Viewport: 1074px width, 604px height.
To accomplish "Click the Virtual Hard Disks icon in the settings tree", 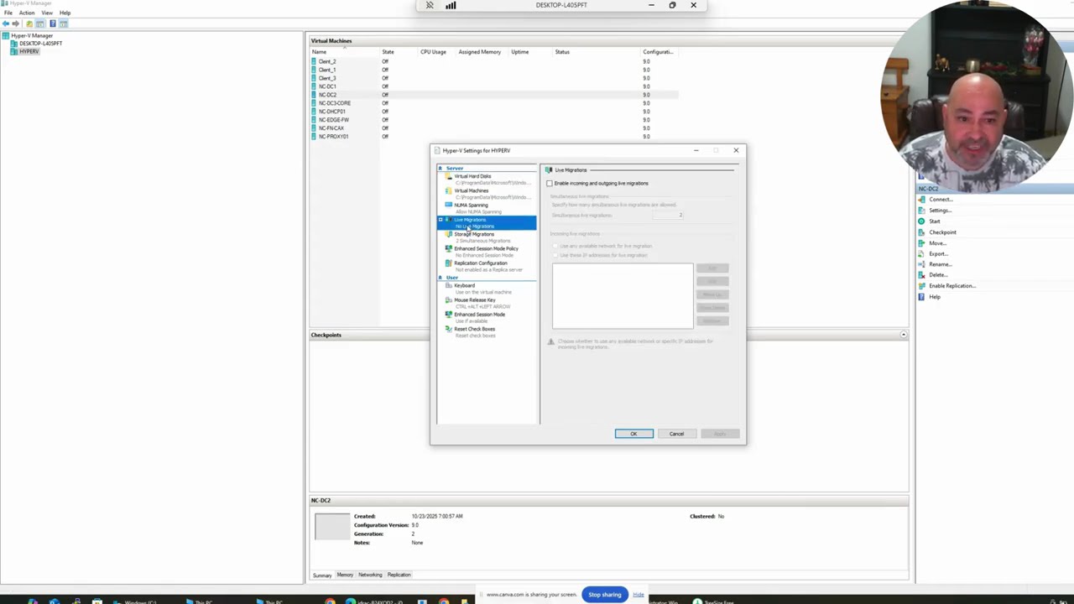I will [x=449, y=176].
